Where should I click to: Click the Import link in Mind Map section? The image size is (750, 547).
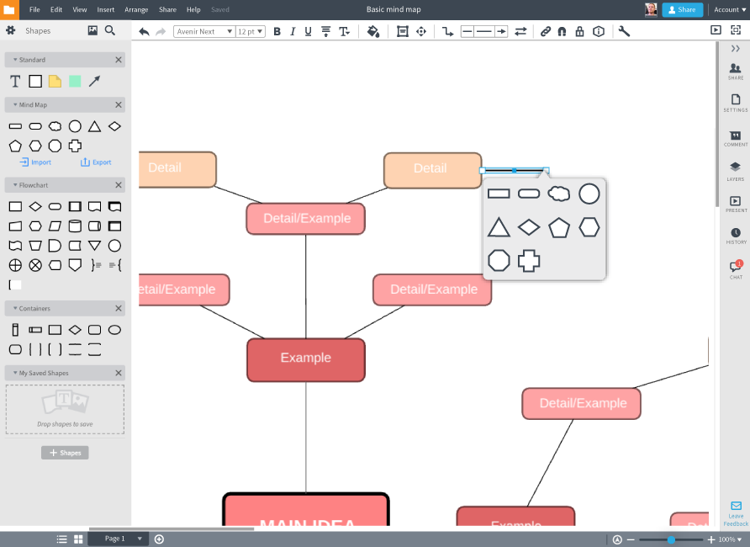(x=36, y=162)
